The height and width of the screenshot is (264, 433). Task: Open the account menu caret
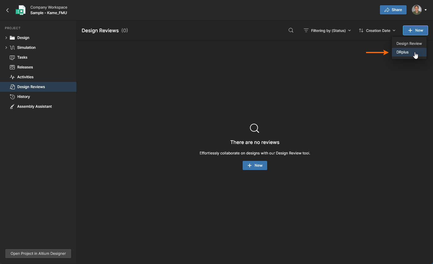pos(426,10)
